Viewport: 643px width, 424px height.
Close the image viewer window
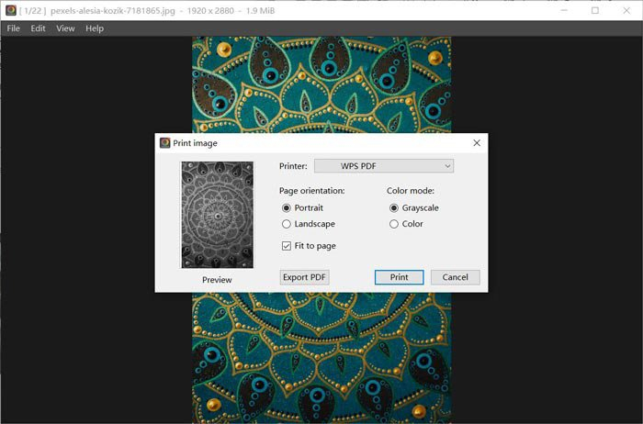coord(626,10)
